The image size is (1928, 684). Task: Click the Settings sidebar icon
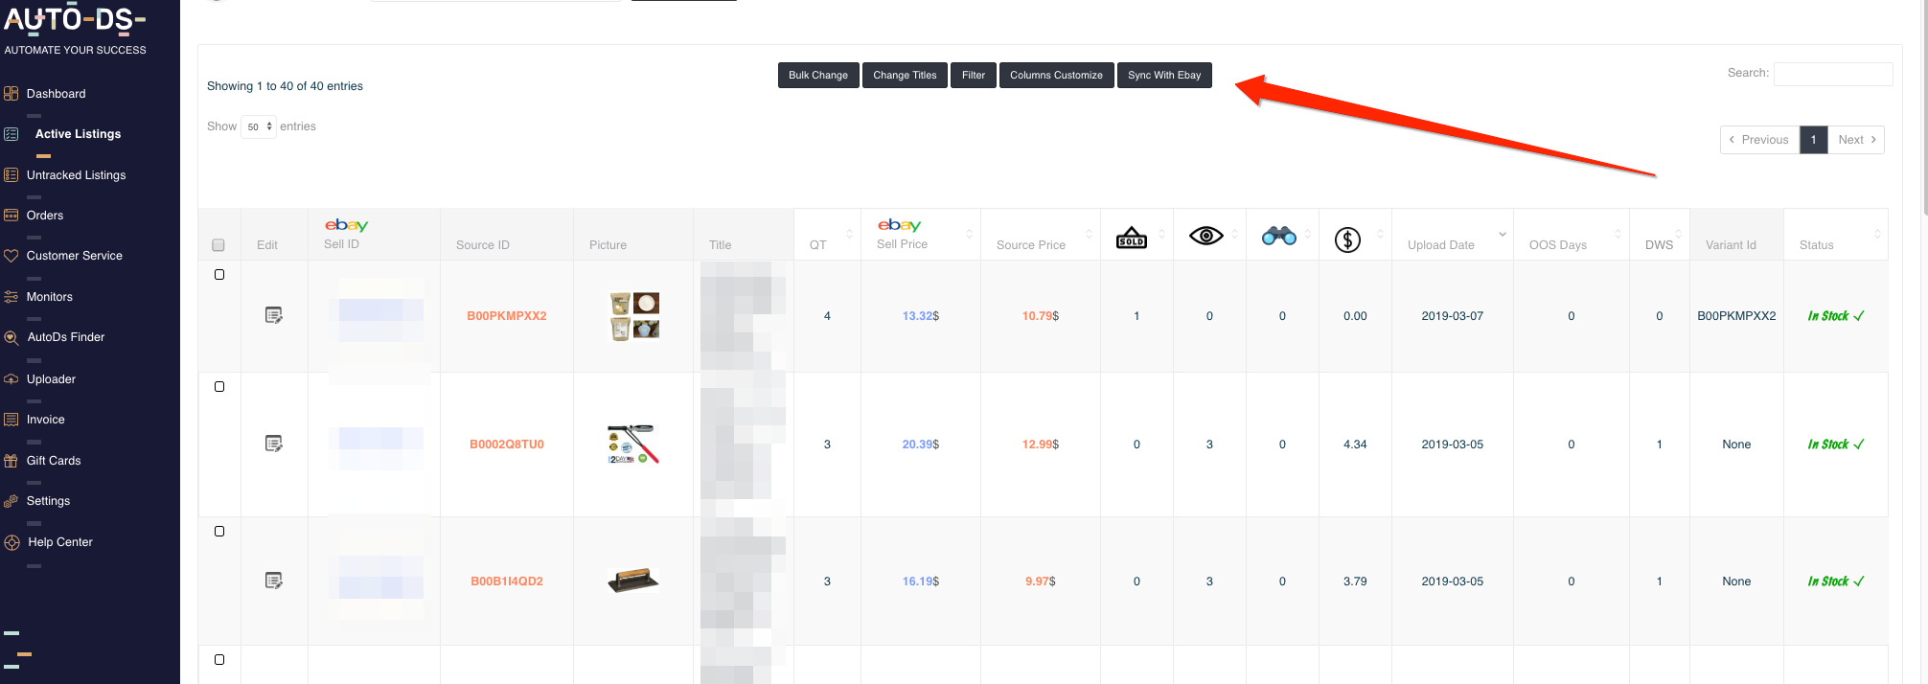pos(11,501)
